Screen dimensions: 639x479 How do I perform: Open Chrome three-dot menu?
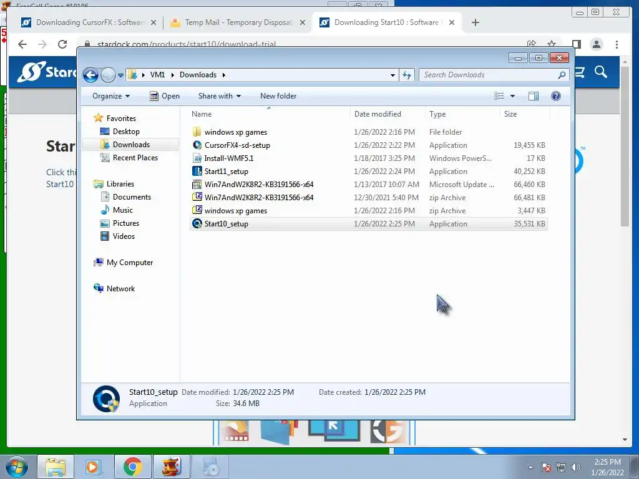[617, 44]
